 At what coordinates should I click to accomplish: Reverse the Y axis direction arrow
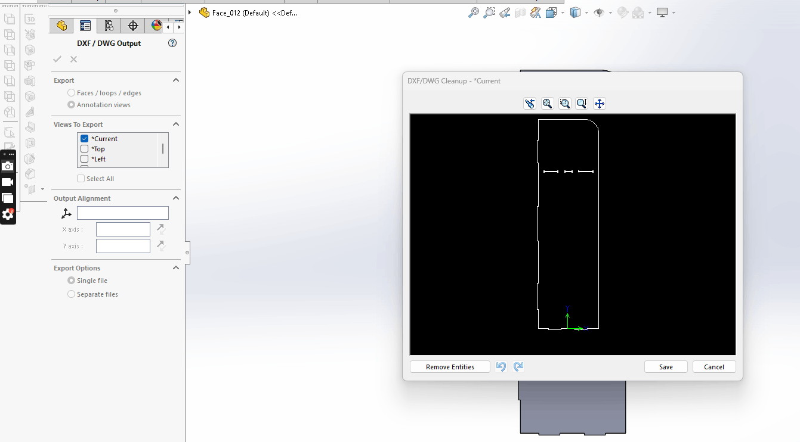pyautogui.click(x=160, y=245)
